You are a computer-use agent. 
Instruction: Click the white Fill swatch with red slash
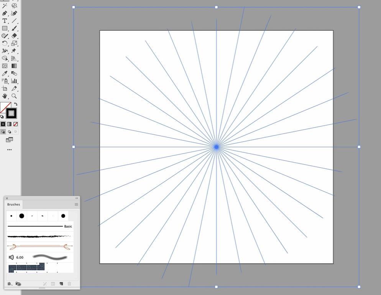(x=5, y=108)
